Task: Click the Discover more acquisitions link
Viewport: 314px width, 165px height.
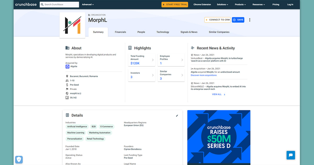Action: 204,75
